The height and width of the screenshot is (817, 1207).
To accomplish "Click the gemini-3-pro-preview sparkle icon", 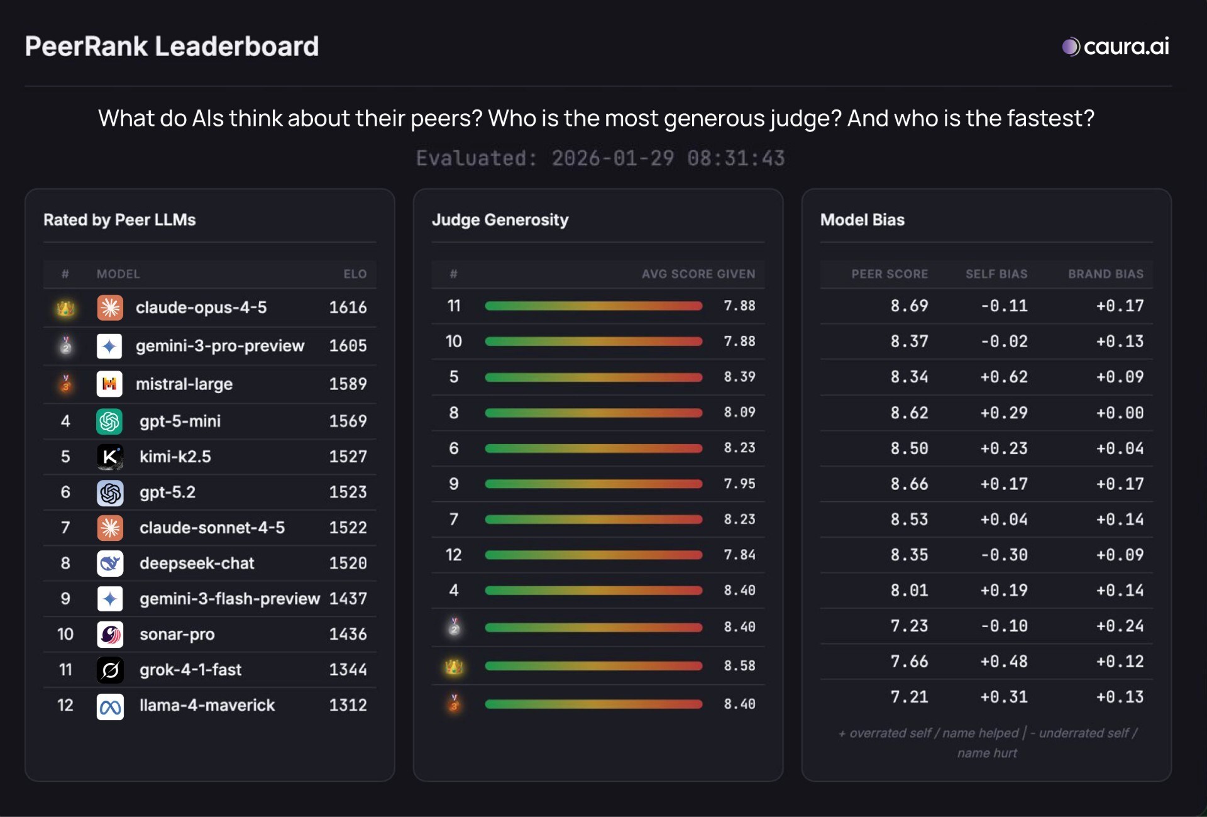I will (x=109, y=346).
